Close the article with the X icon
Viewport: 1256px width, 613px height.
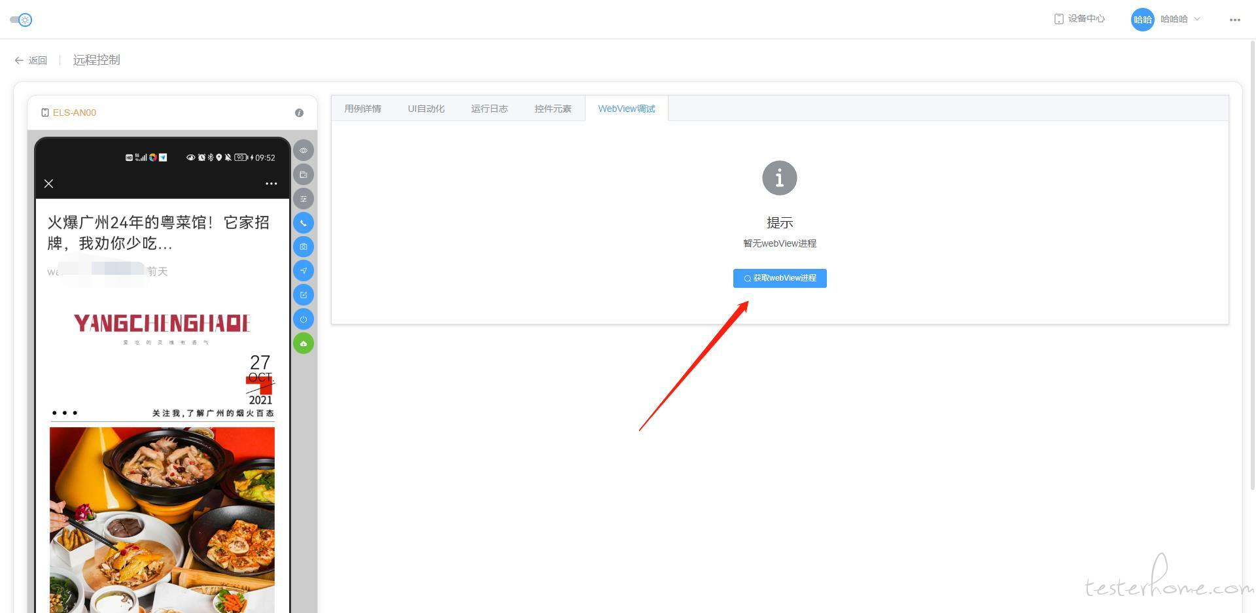48,184
